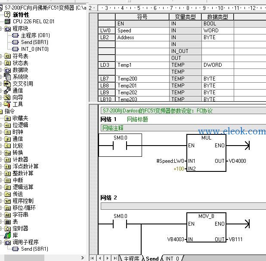Screen dimensions: 266x261
Task: Open the 数据块 icon
Action: [7, 70]
